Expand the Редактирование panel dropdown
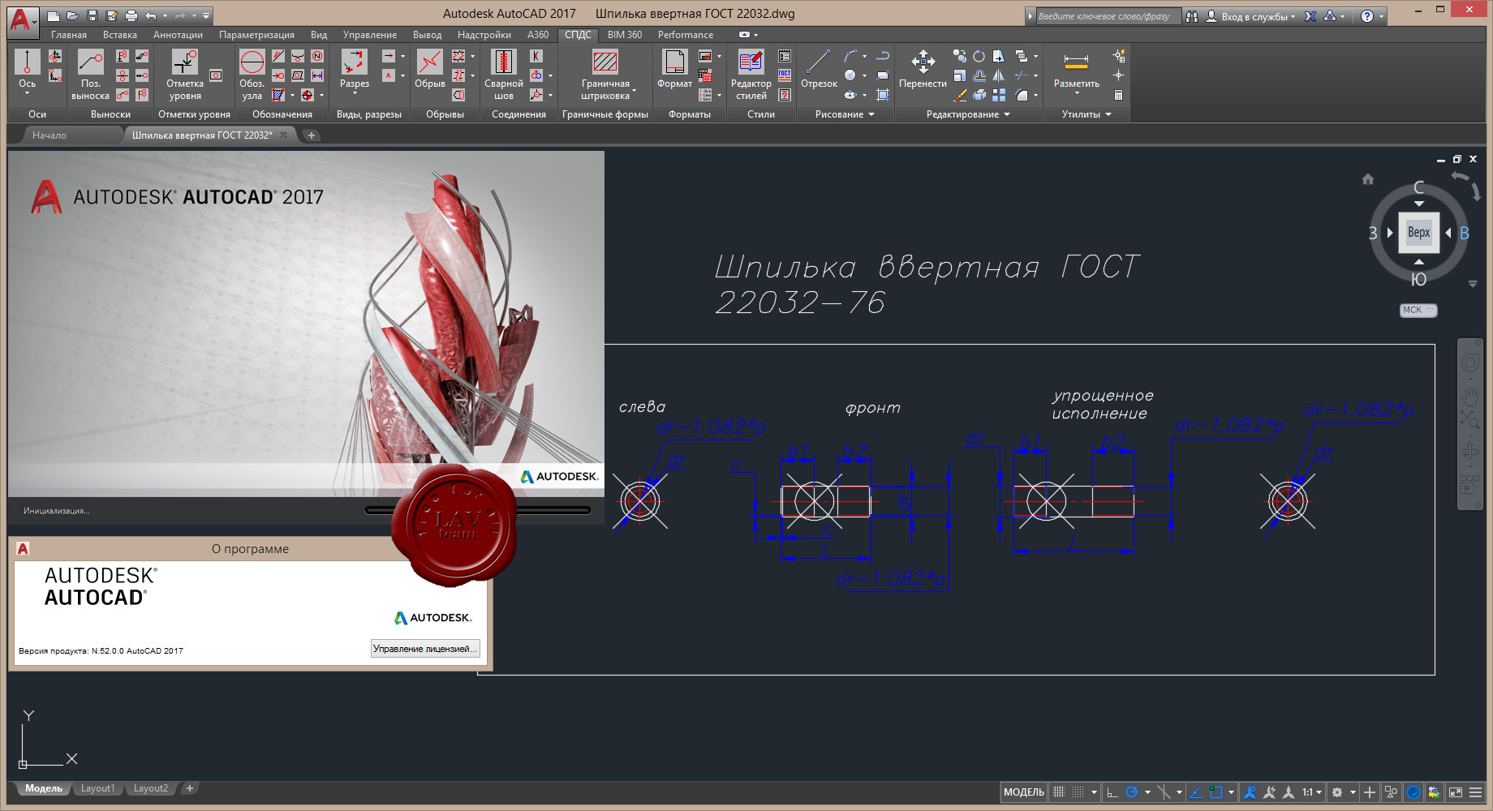 pyautogui.click(x=1007, y=114)
